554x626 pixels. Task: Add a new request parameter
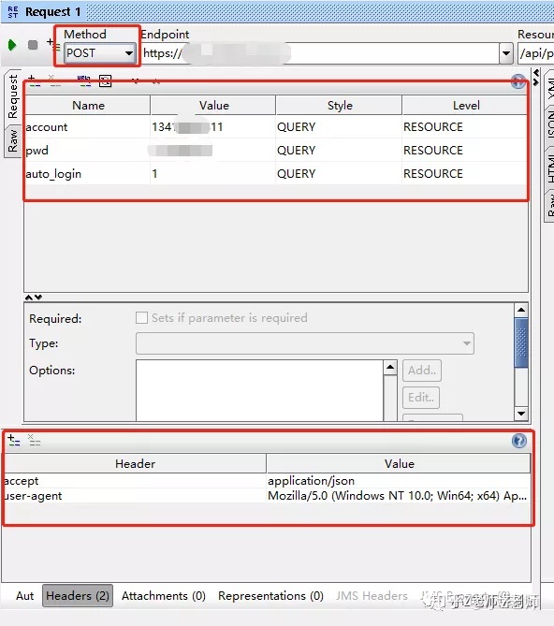(x=35, y=81)
